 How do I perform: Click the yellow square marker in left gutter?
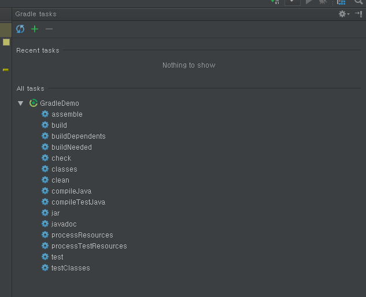6,42
